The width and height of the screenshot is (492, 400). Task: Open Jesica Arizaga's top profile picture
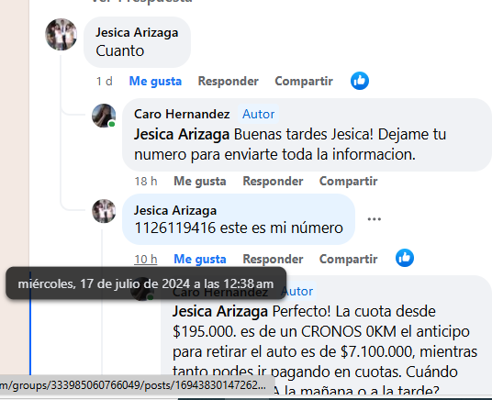(61, 34)
